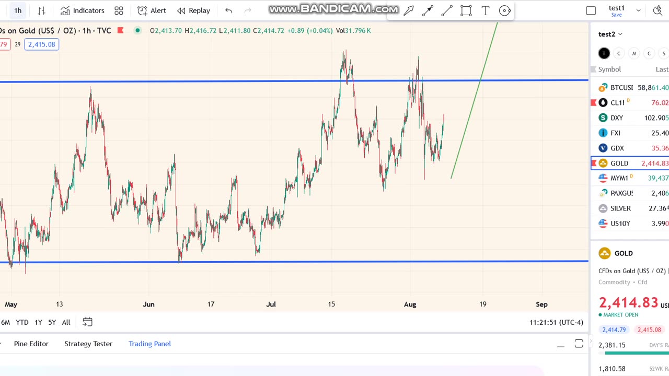Image resolution: width=669 pixels, height=376 pixels.
Task: Set chart range to YTD
Action: tap(22, 322)
